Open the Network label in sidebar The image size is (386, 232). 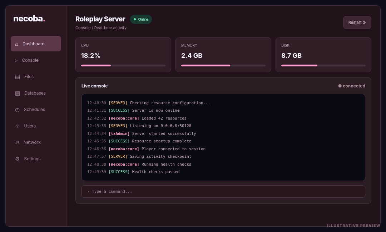pyautogui.click(x=32, y=142)
